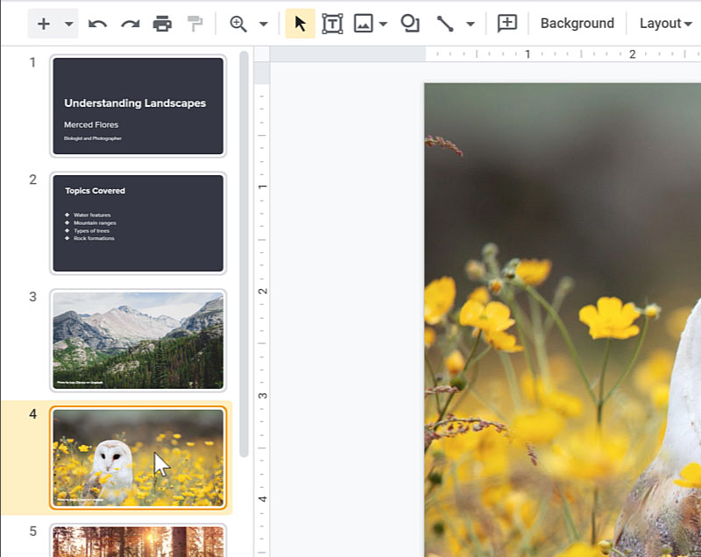Open the insert image dropdown arrow
This screenshot has width=701, height=557.
pos(383,24)
